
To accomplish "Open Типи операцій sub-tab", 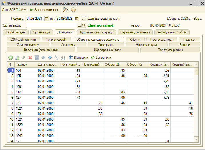I will pyautogui.click(x=56, y=40).
